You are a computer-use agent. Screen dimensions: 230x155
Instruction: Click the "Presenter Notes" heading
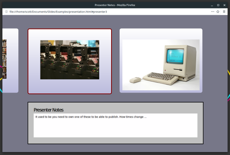[x=48, y=110]
